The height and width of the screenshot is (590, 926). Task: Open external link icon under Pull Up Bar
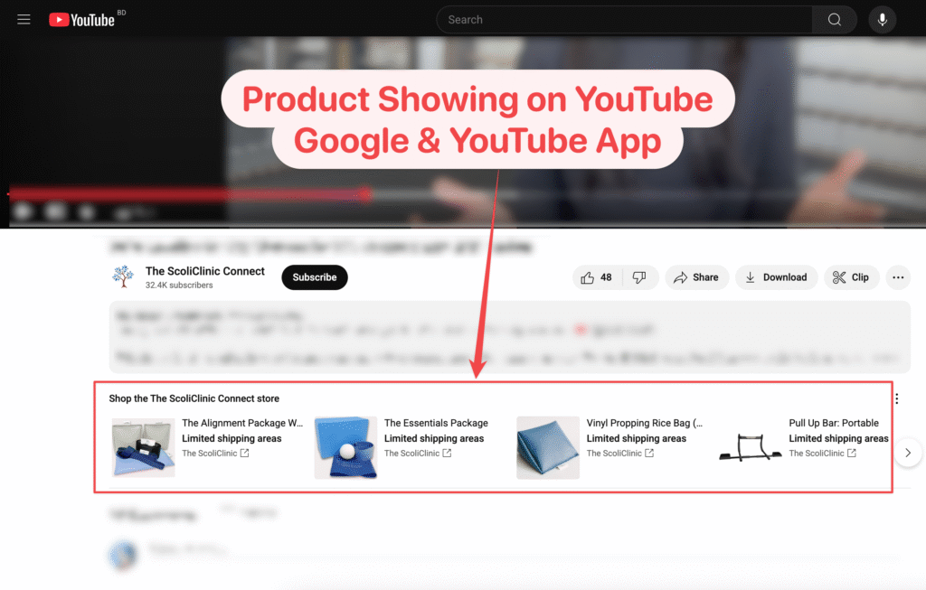pos(852,454)
